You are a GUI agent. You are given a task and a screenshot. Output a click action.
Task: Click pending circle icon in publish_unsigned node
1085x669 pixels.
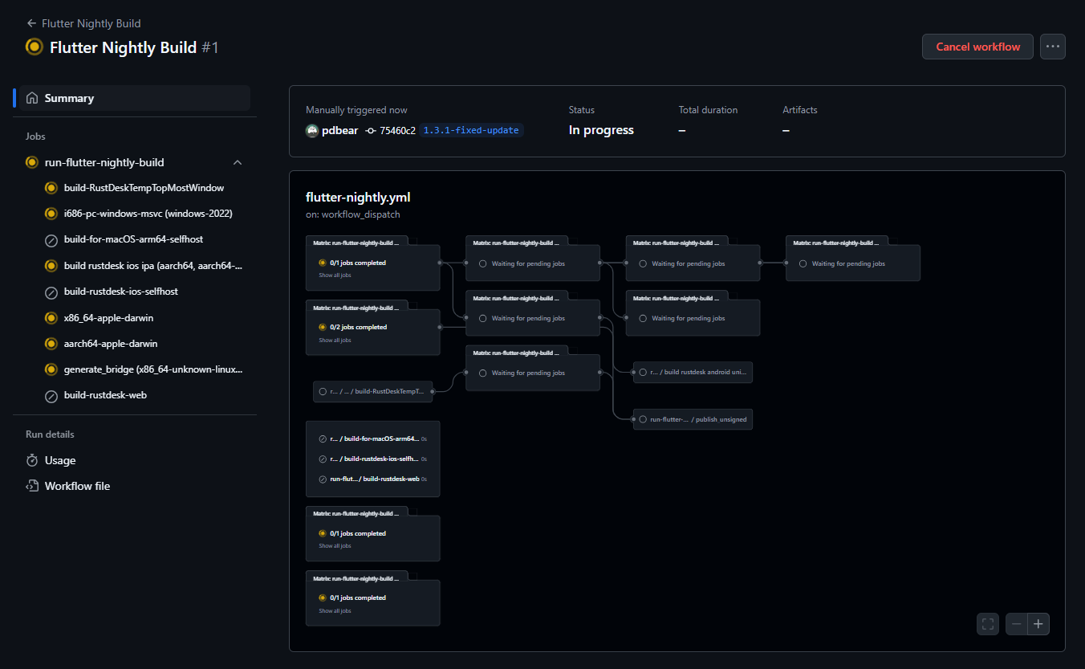pos(643,419)
